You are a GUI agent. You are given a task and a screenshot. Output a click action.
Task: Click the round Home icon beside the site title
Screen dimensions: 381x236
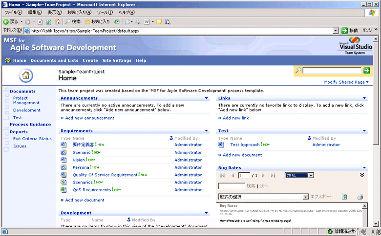pyautogui.click(x=26, y=75)
